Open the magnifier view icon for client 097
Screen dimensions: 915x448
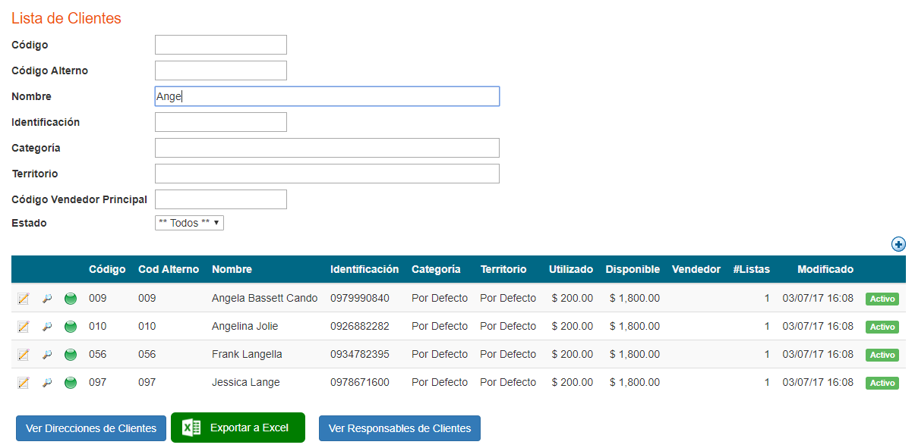(47, 383)
